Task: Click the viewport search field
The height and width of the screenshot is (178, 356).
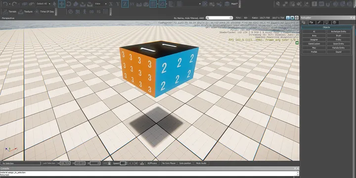Action: point(220,18)
